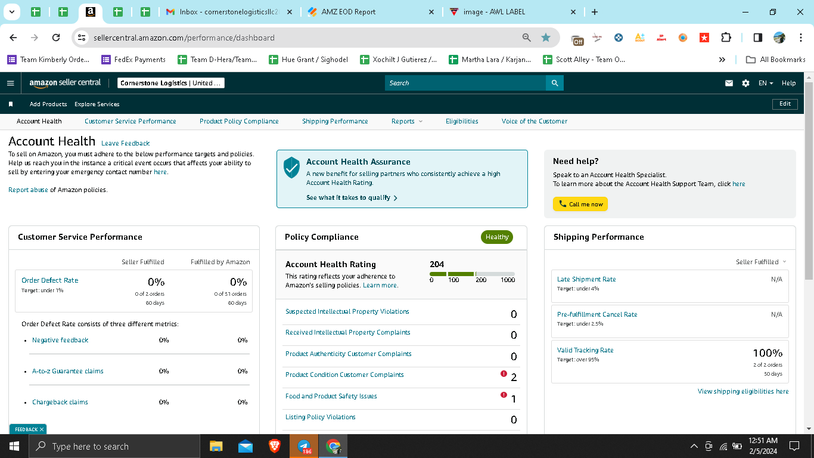Open the Voice of the Customer tab
This screenshot has height=458, width=814.
point(535,121)
